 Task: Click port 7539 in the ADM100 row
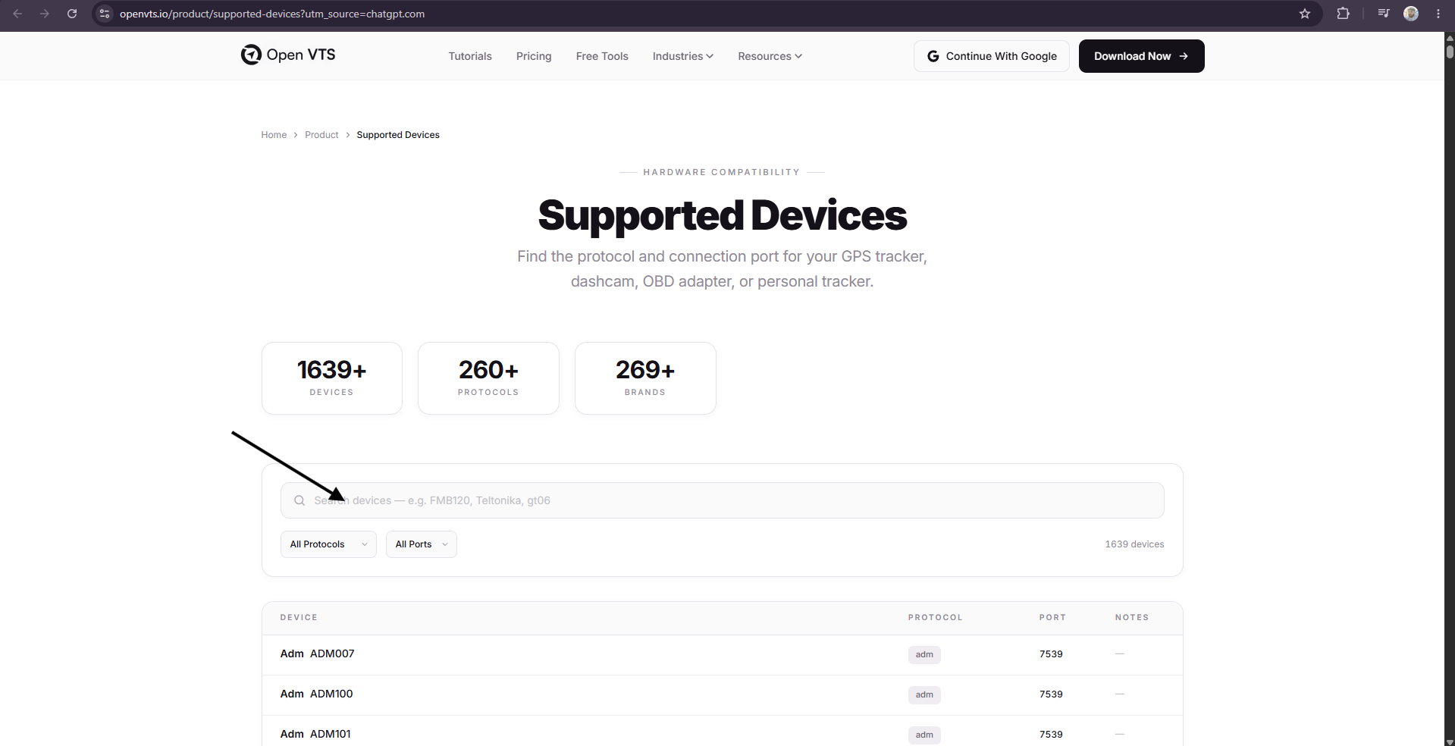click(x=1051, y=694)
